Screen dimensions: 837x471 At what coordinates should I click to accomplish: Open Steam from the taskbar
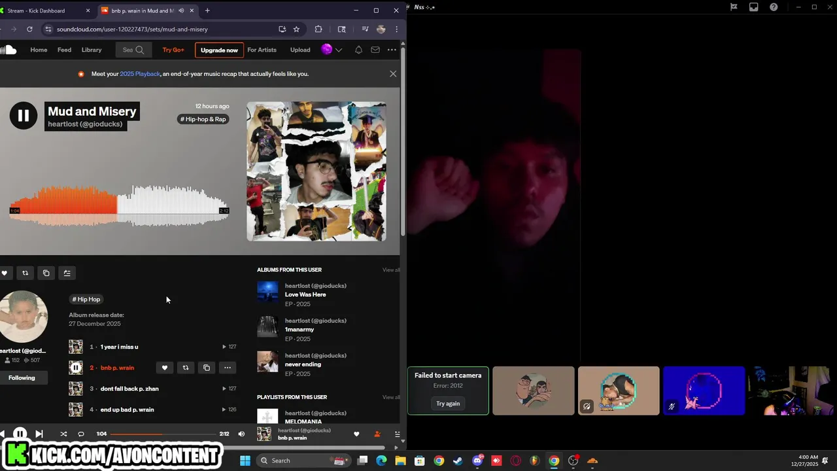(458, 461)
